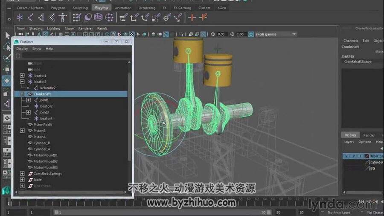This screenshot has width=384, height=216.
Task: Toggle the P playback box on Table layer
Action: pyautogui.click(x=353, y=156)
